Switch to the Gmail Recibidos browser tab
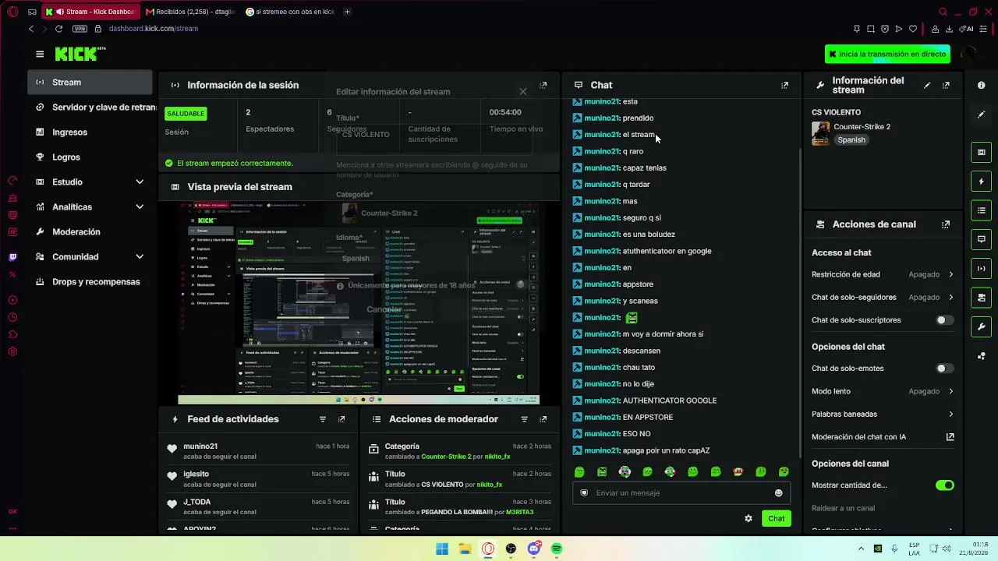Screen dimensions: 998x561 coord(189,12)
